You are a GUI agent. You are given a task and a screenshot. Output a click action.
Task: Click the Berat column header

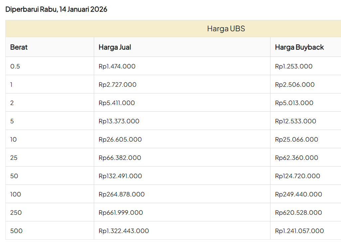pyautogui.click(x=19, y=47)
